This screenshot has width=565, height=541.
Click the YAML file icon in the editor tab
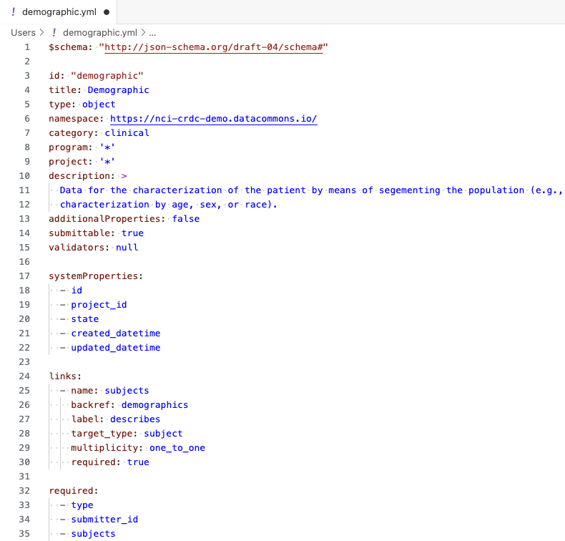[14, 12]
